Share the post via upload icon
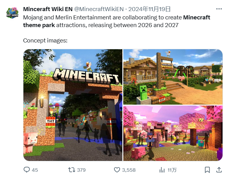225x176 pixels. click(x=219, y=170)
